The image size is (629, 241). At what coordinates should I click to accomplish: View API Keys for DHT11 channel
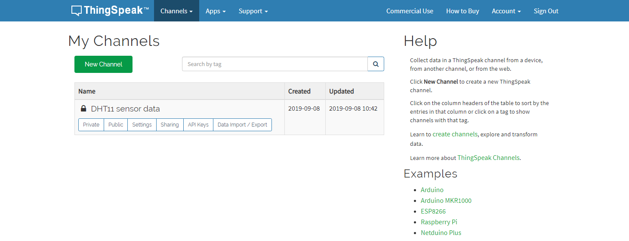[198, 125]
